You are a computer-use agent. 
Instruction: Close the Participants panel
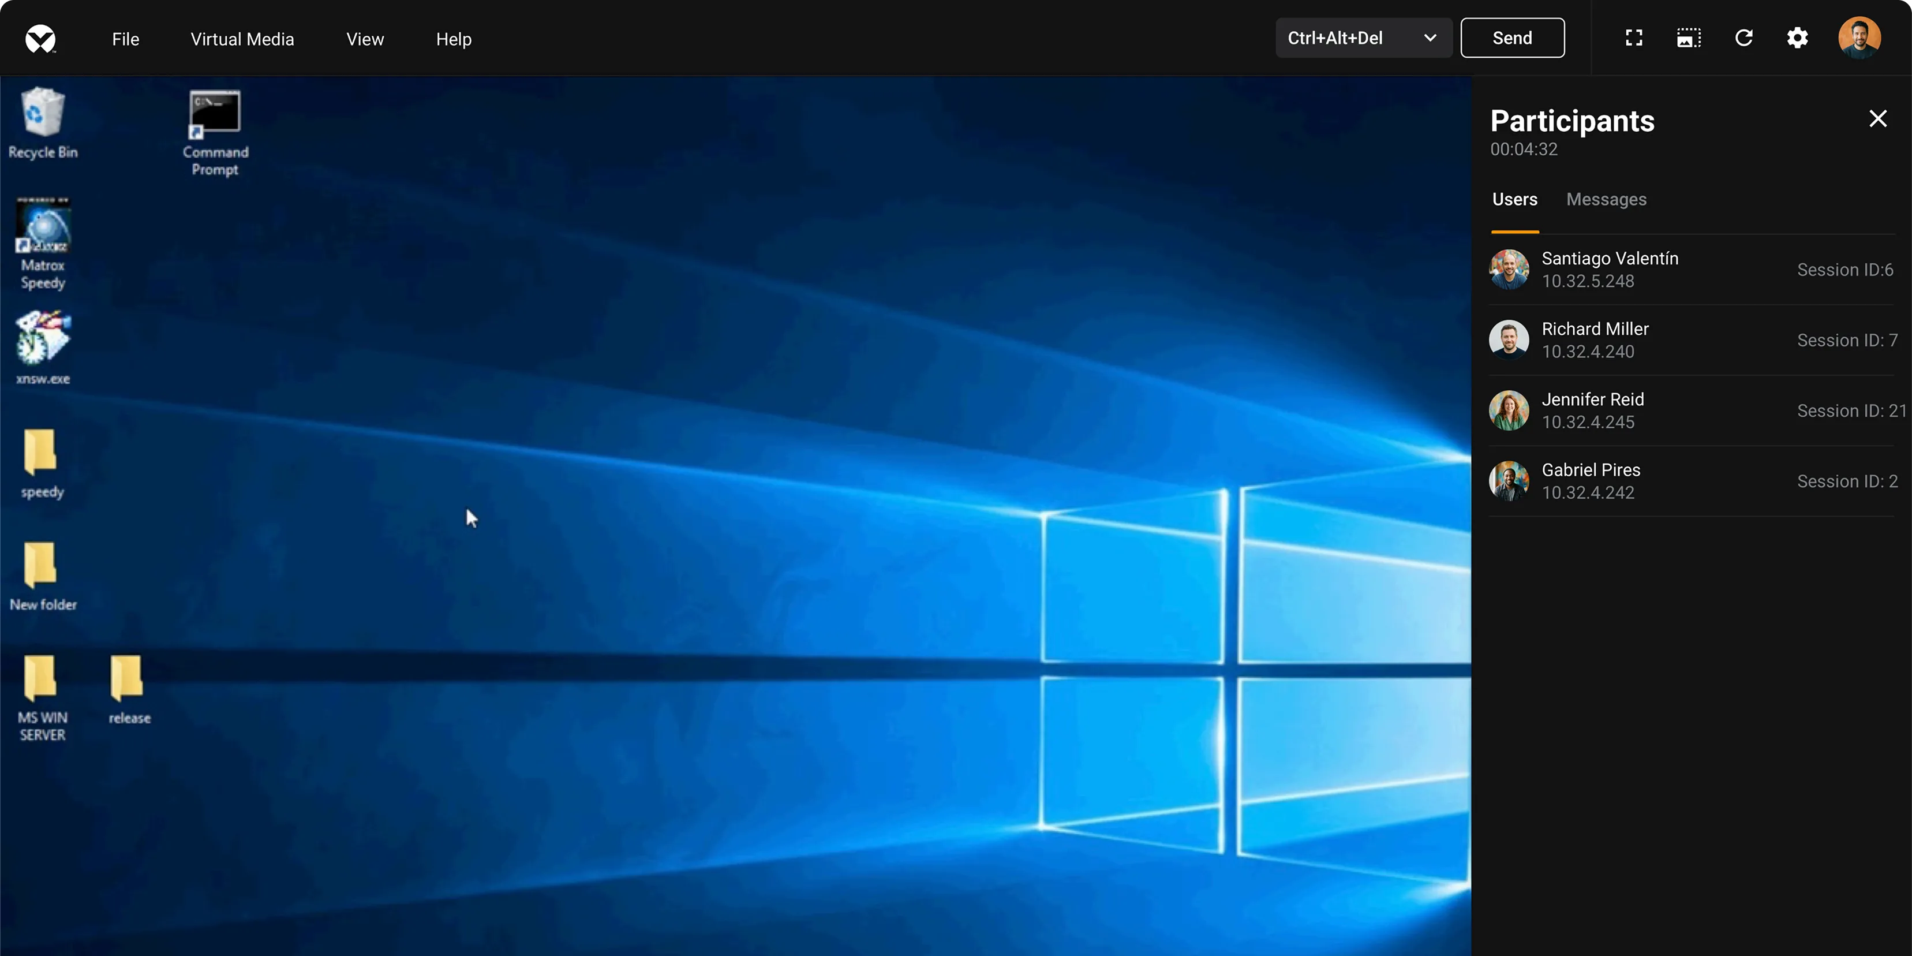pyautogui.click(x=1878, y=119)
